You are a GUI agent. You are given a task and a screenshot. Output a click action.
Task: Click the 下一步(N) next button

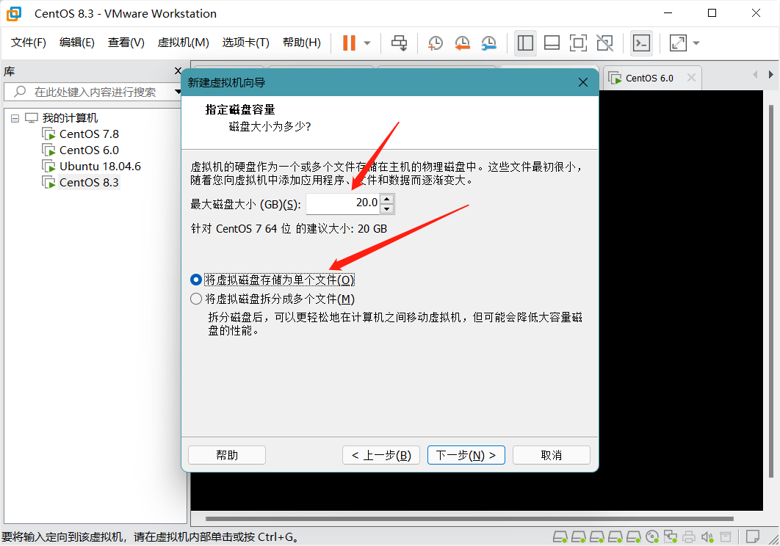coord(466,455)
